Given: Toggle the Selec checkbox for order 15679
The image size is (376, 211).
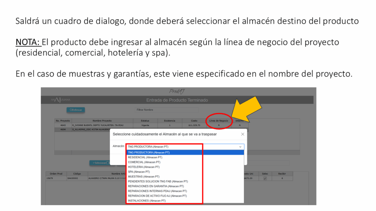Looking at the screenshot, I should click(265, 179).
